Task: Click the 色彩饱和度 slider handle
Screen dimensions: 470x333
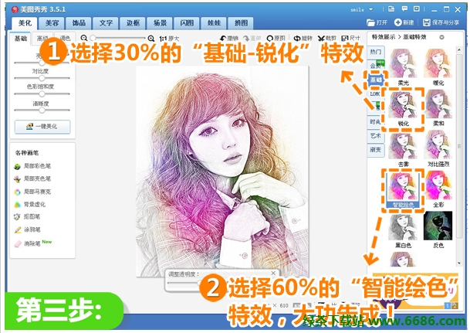Action: coord(42,94)
